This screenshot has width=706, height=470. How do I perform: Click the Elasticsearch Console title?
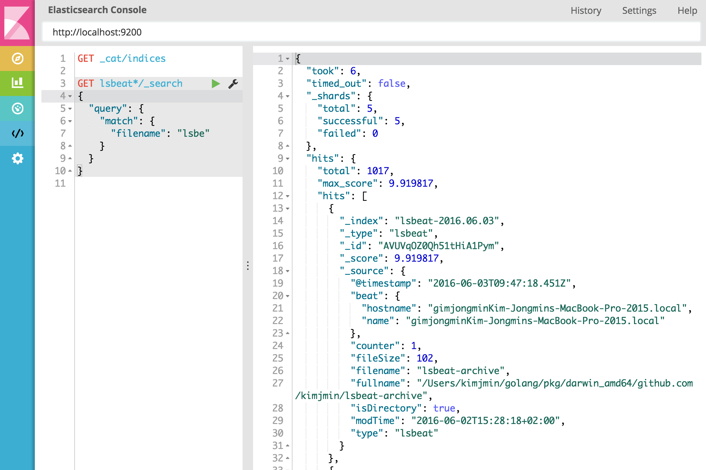97,10
